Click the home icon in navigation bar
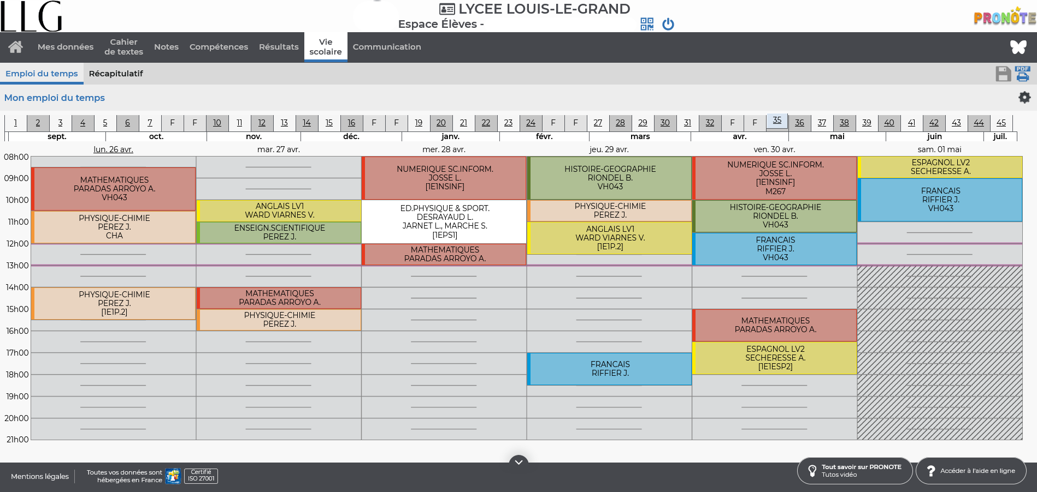The width and height of the screenshot is (1037, 492). pyautogui.click(x=15, y=47)
